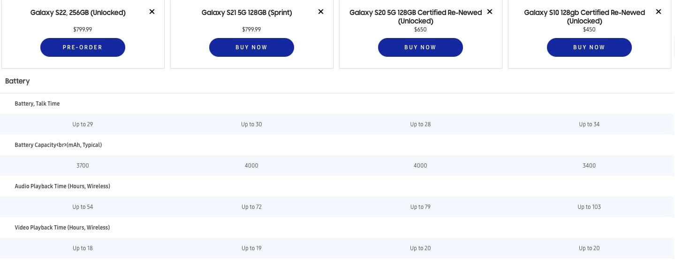Click the Up to 103 audio playback value
Image resolution: width=675 pixels, height=260 pixels.
point(589,207)
